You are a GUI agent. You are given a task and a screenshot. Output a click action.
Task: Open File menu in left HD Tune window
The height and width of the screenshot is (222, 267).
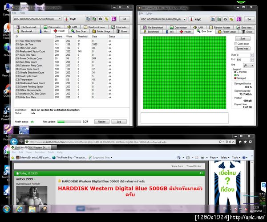point(14,13)
